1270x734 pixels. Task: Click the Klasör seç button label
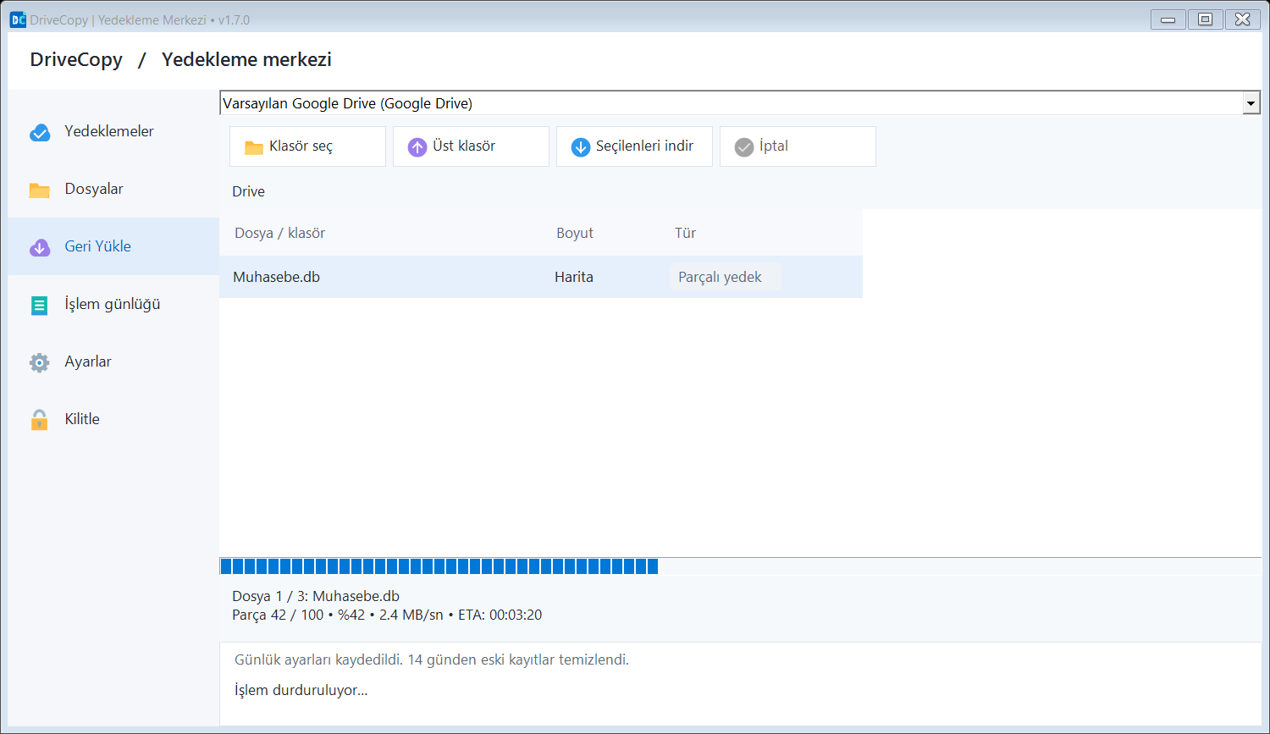coord(301,146)
